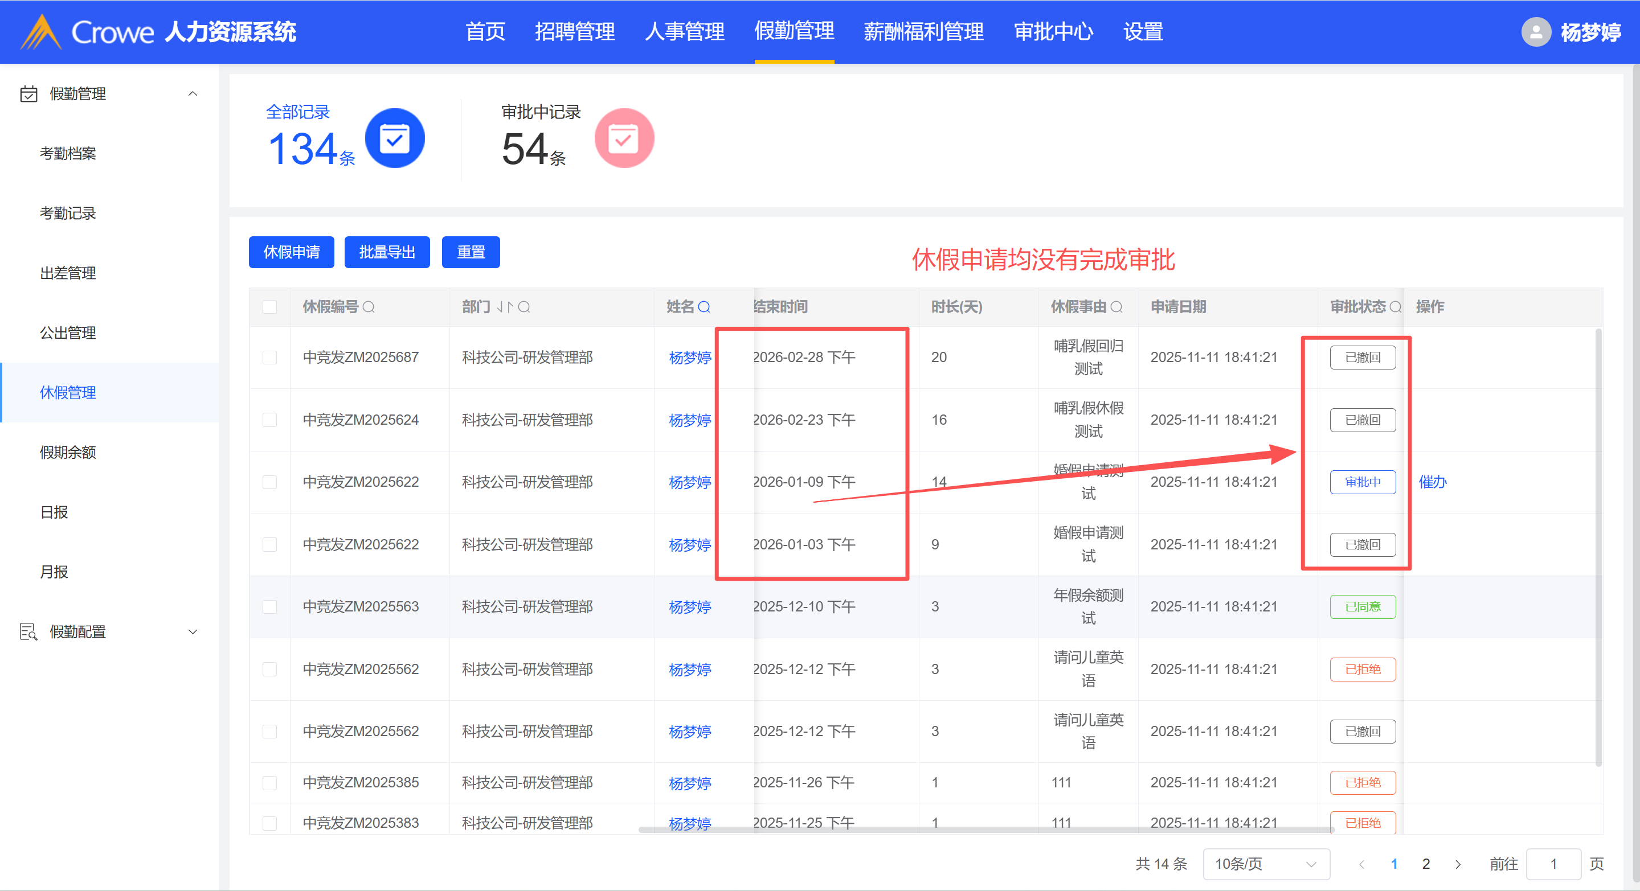Click the 前往 page number input field
Viewport: 1640px width, 891px height.
(1553, 864)
